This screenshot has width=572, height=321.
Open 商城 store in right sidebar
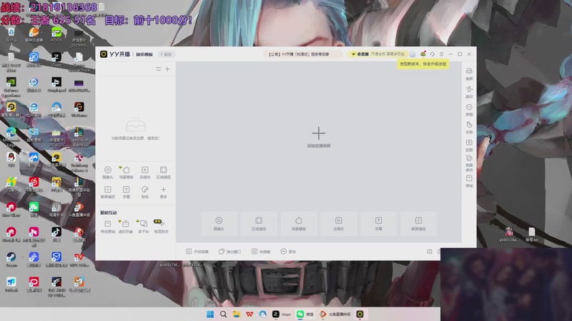coord(469,181)
